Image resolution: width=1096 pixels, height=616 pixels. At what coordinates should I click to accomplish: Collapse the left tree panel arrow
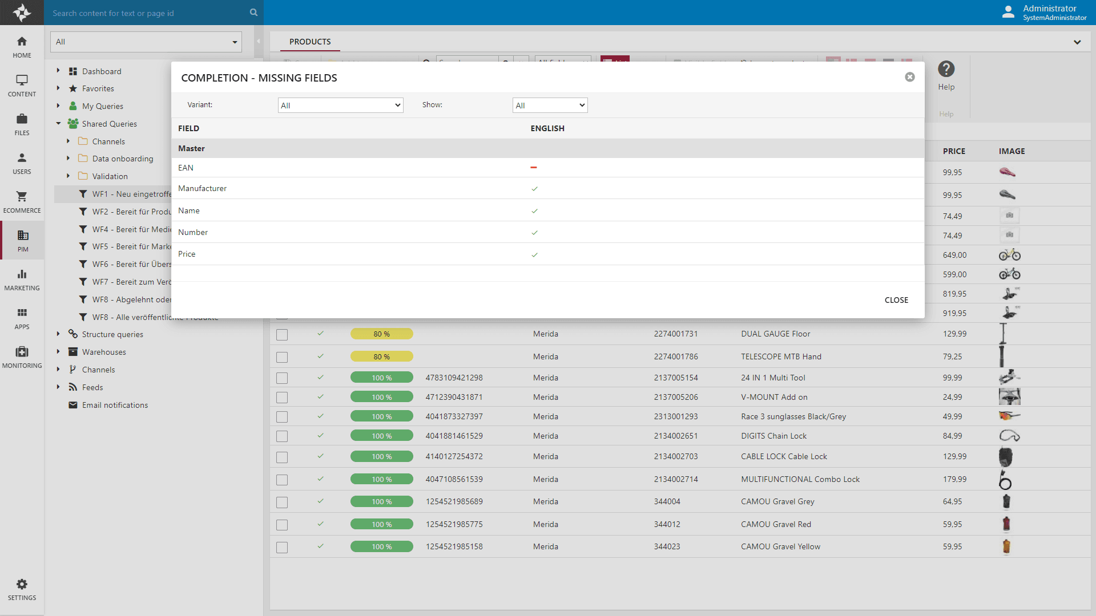point(258,41)
